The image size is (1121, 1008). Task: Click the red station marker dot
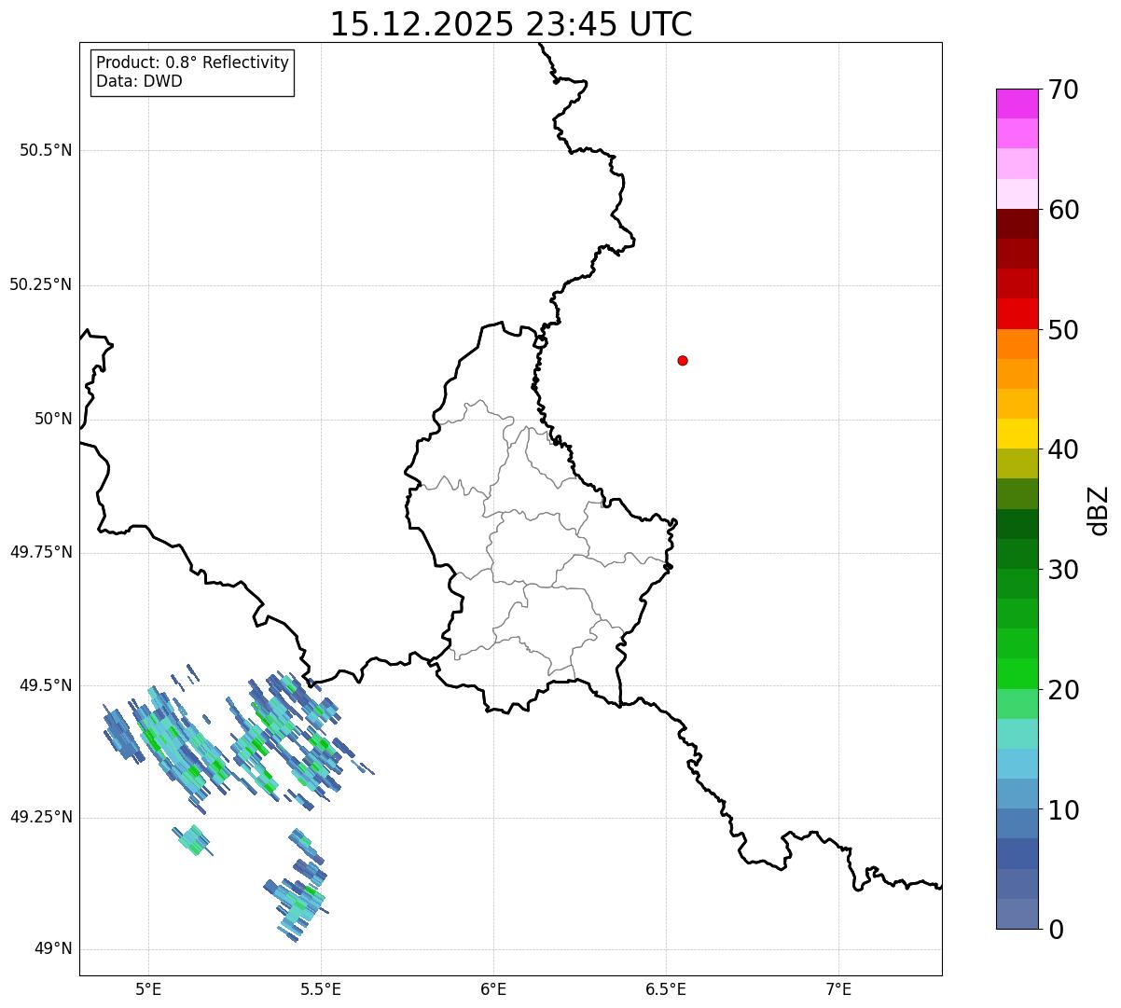[683, 361]
